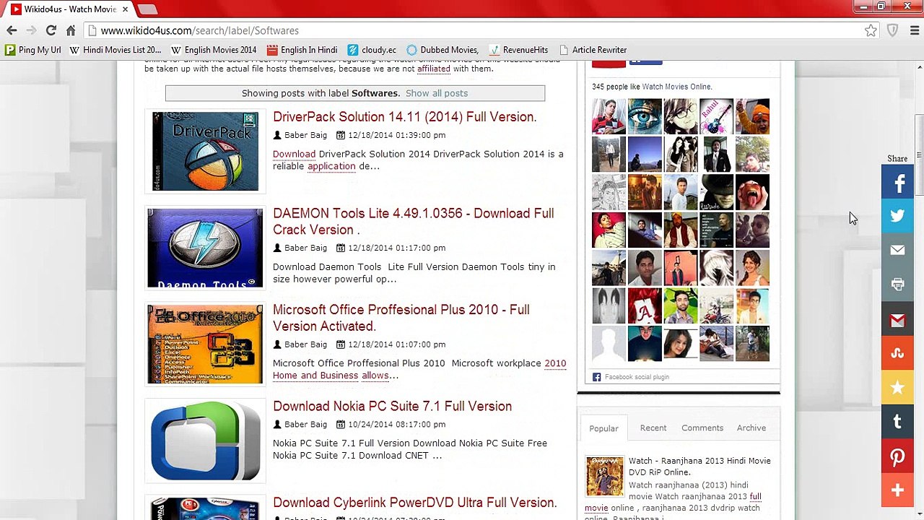Open the Article Rewriter bookmark

click(x=593, y=50)
